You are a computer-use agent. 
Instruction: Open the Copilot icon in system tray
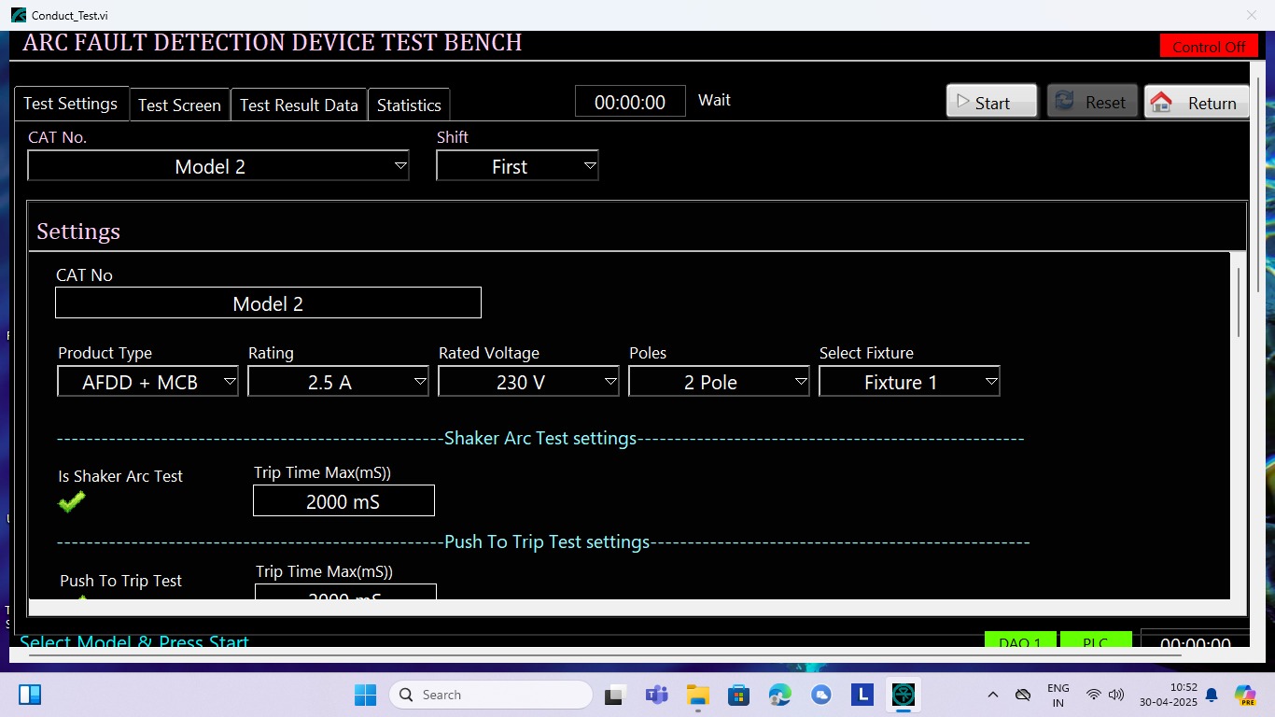[1244, 695]
